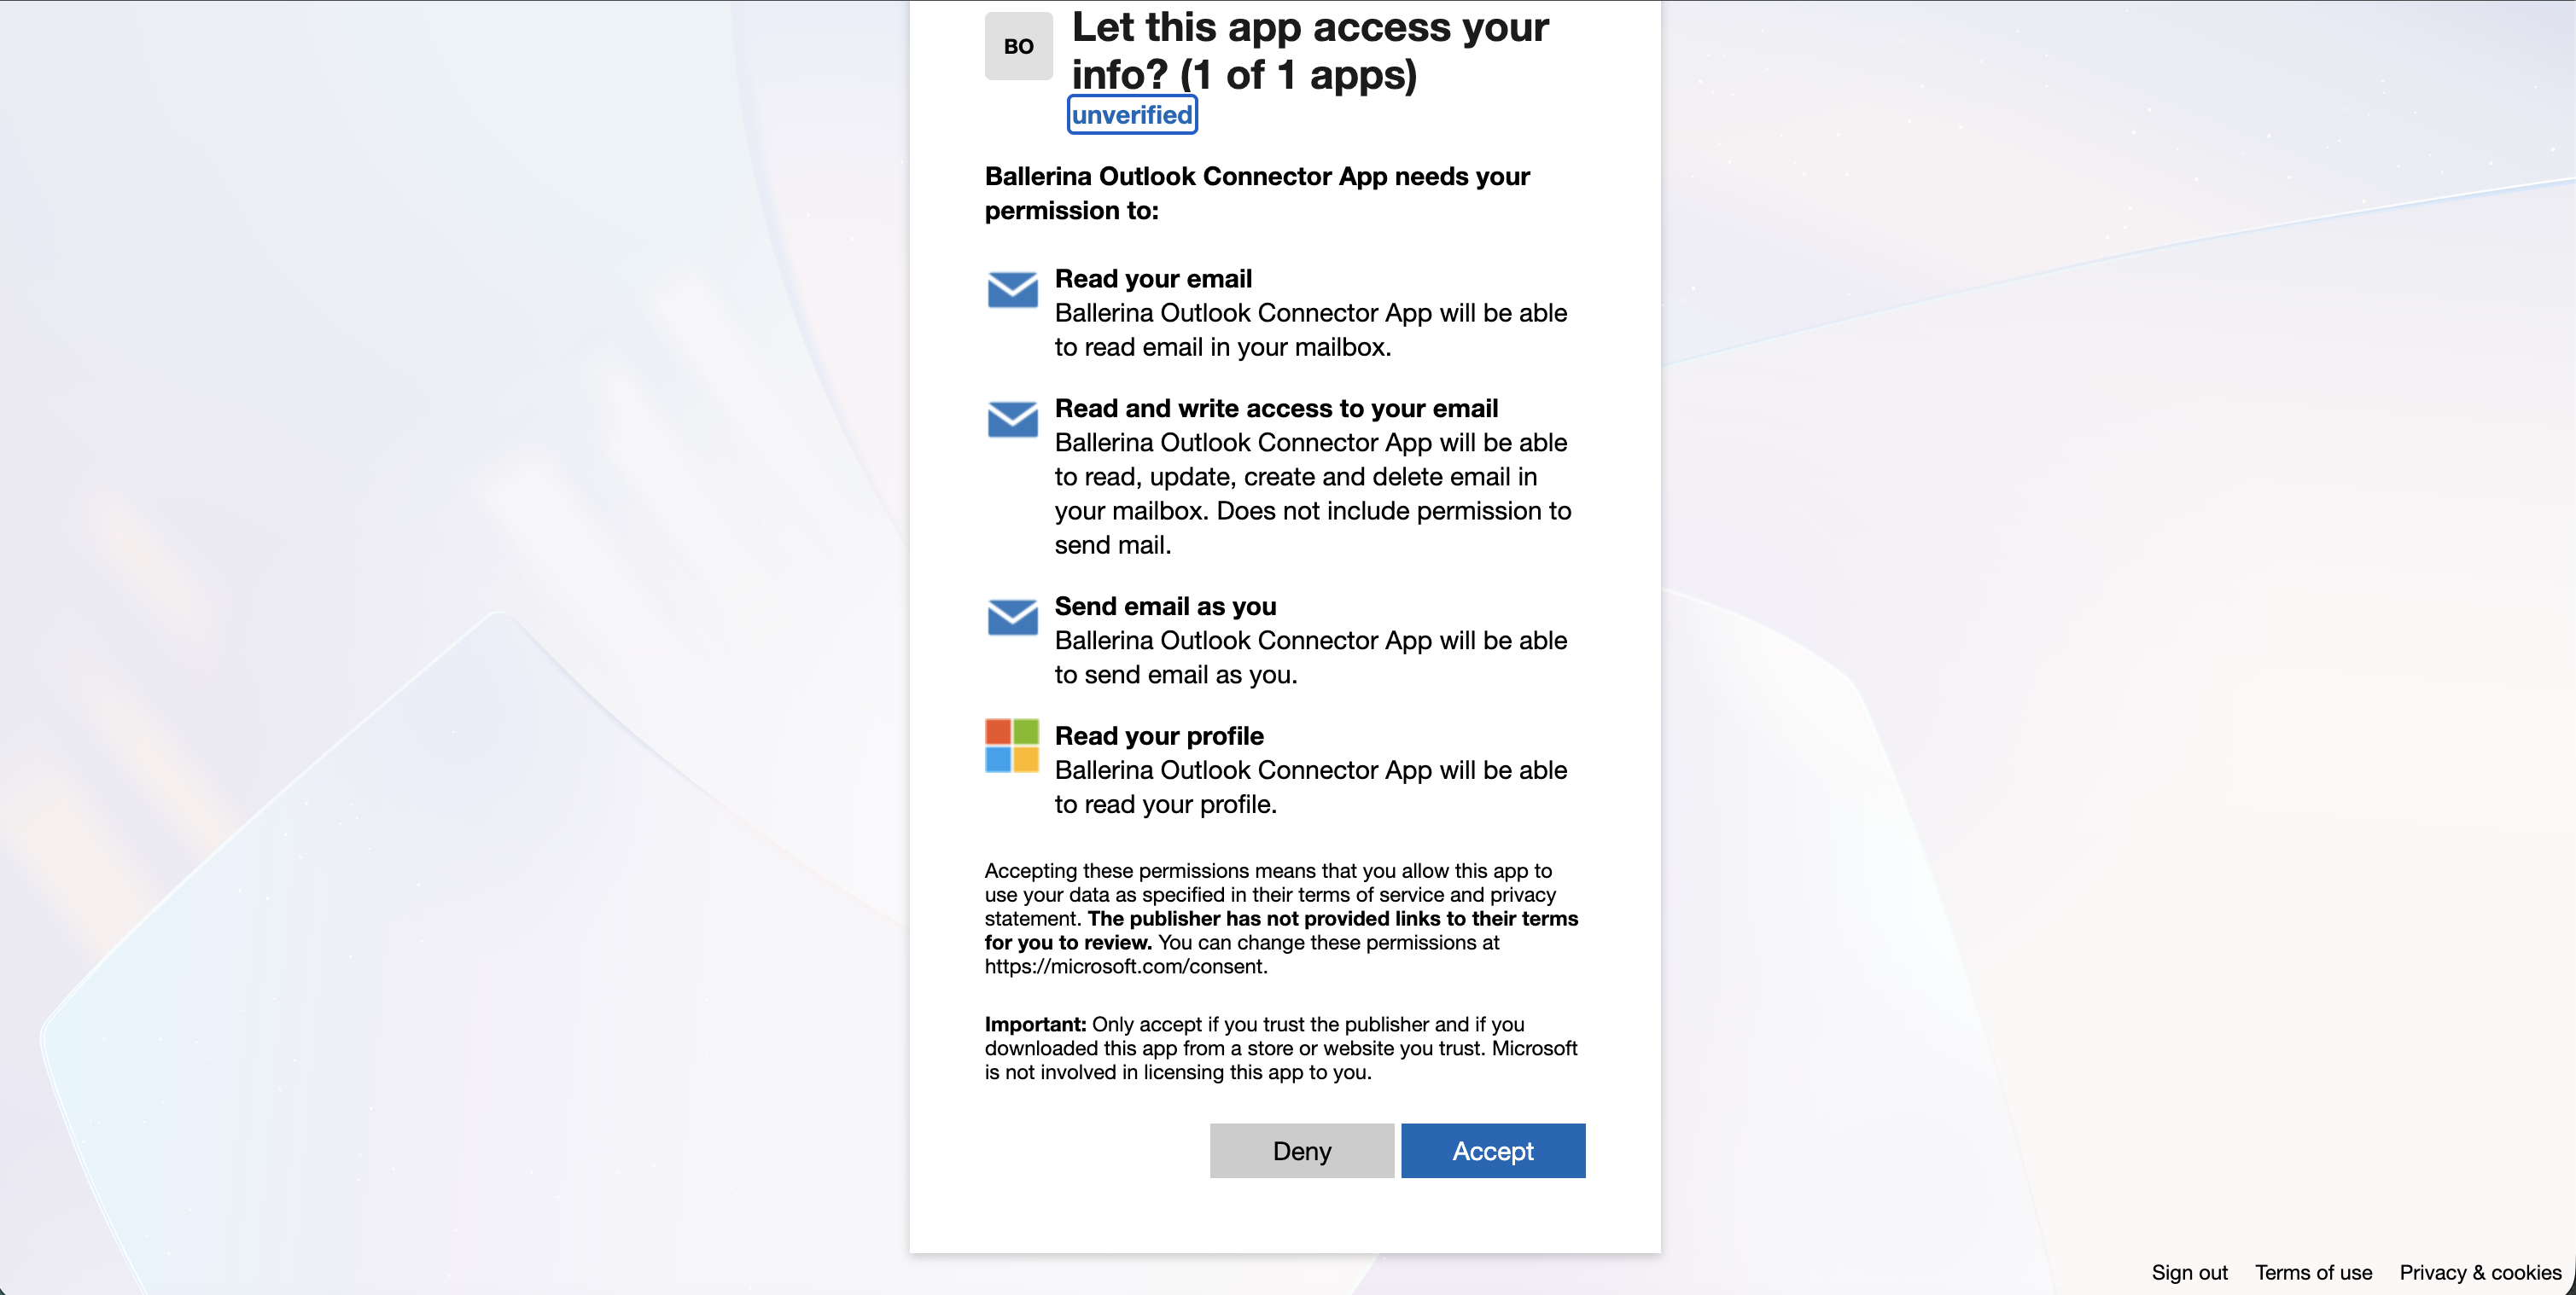This screenshot has height=1295, width=2576.
Task: Select 'Read and write access to your email' title
Action: tap(1276, 409)
